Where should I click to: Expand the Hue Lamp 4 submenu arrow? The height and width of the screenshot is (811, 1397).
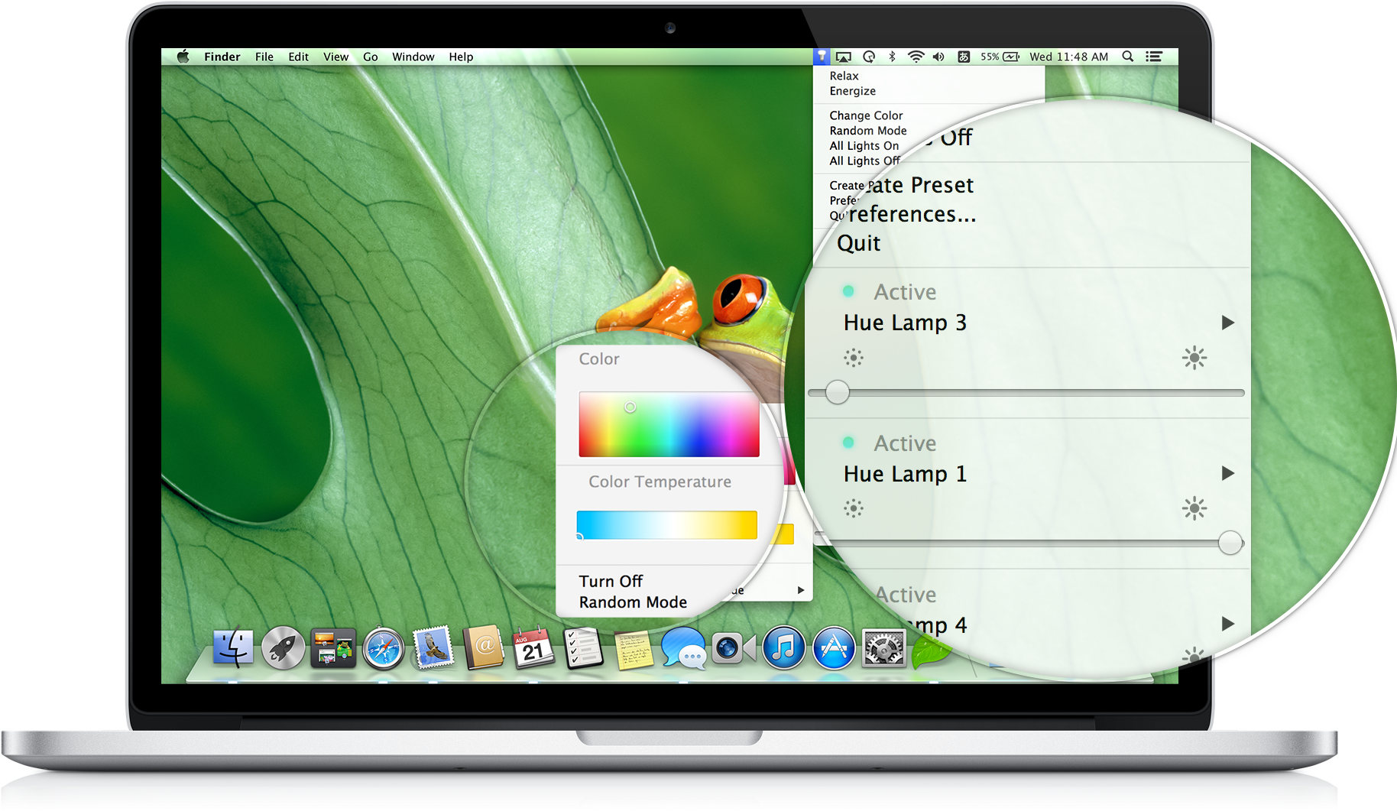pos(1228,624)
